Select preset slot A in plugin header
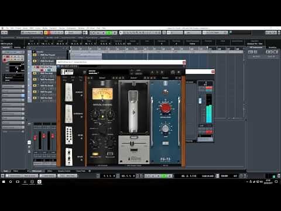This screenshot has height=211, width=281. [152, 73]
